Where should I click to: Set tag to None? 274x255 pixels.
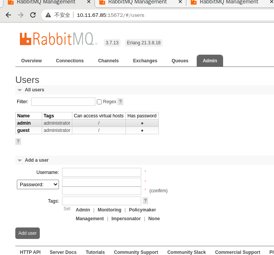click(154, 219)
